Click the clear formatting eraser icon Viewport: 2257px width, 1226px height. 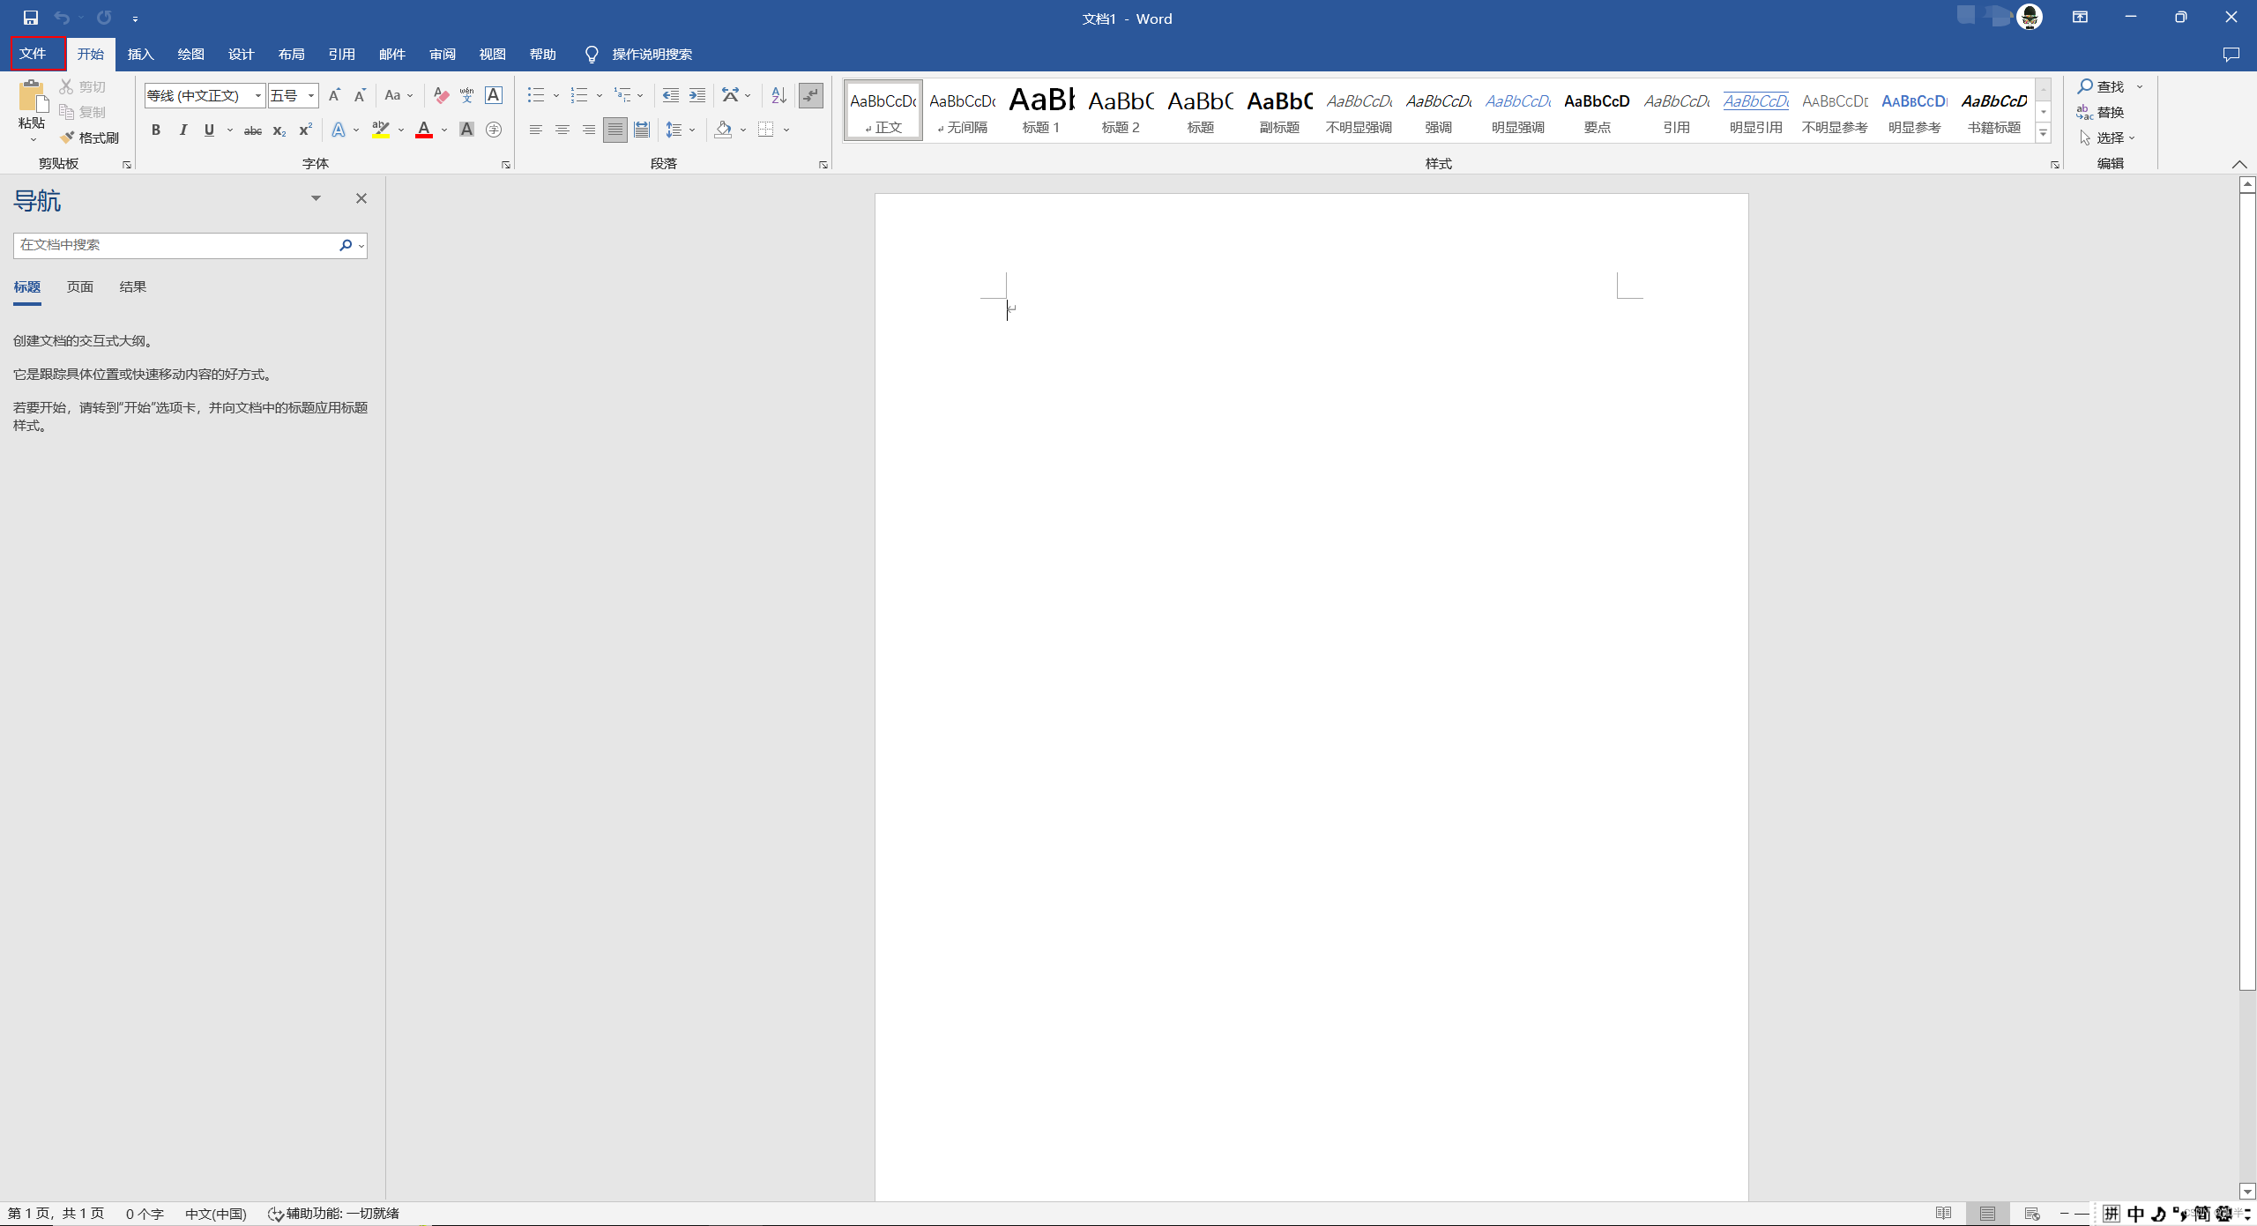click(x=441, y=95)
